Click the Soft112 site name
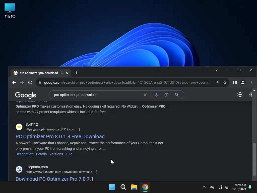 click(32, 124)
